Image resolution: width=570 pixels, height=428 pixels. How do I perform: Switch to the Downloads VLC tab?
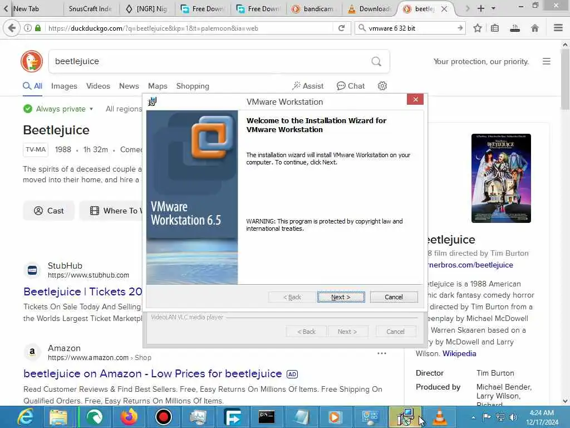[370, 9]
